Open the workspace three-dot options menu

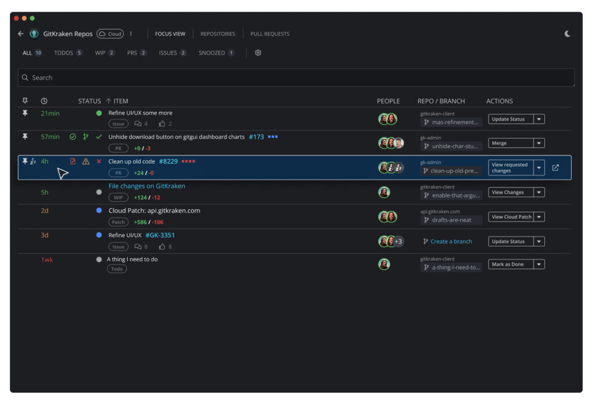coord(131,34)
